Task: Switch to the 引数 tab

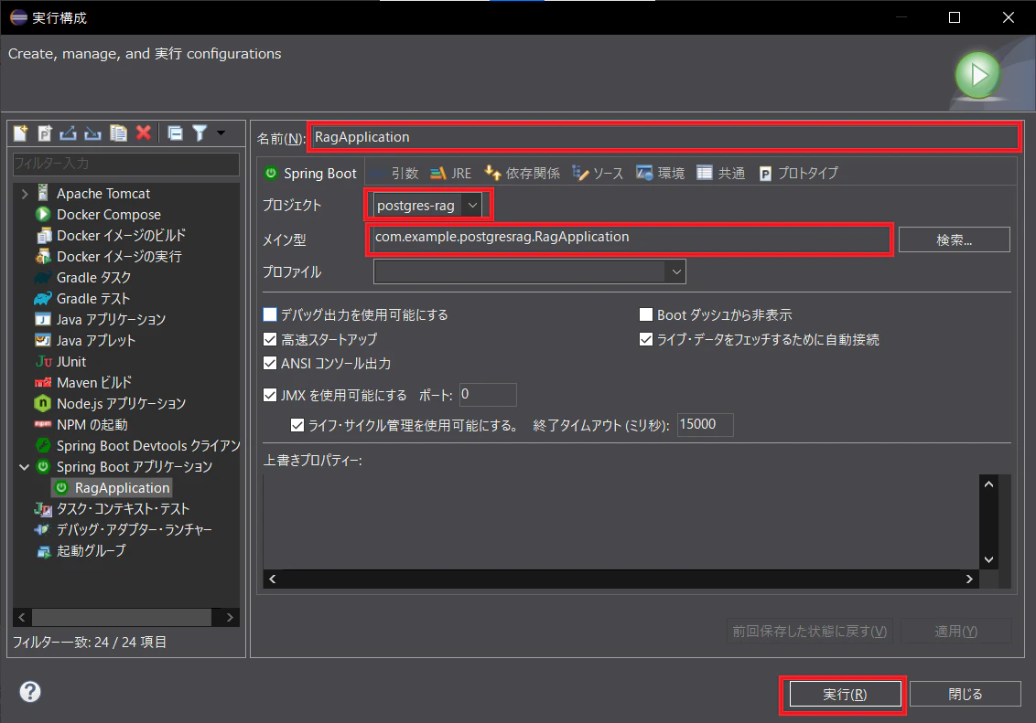Action: click(x=395, y=174)
